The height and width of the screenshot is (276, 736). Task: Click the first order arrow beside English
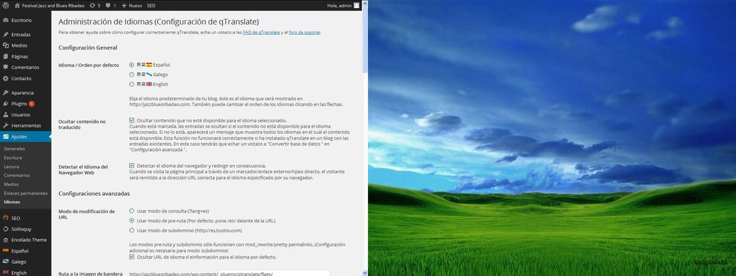[139, 84]
